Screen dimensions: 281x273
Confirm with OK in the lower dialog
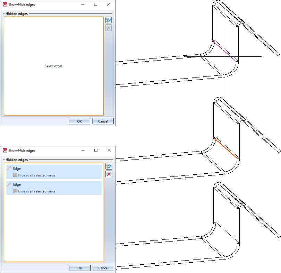point(79,268)
